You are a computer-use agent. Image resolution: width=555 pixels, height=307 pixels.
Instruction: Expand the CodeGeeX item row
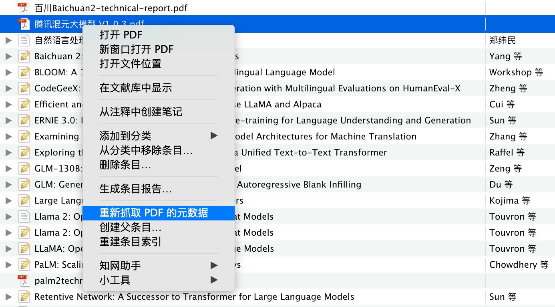coord(8,88)
